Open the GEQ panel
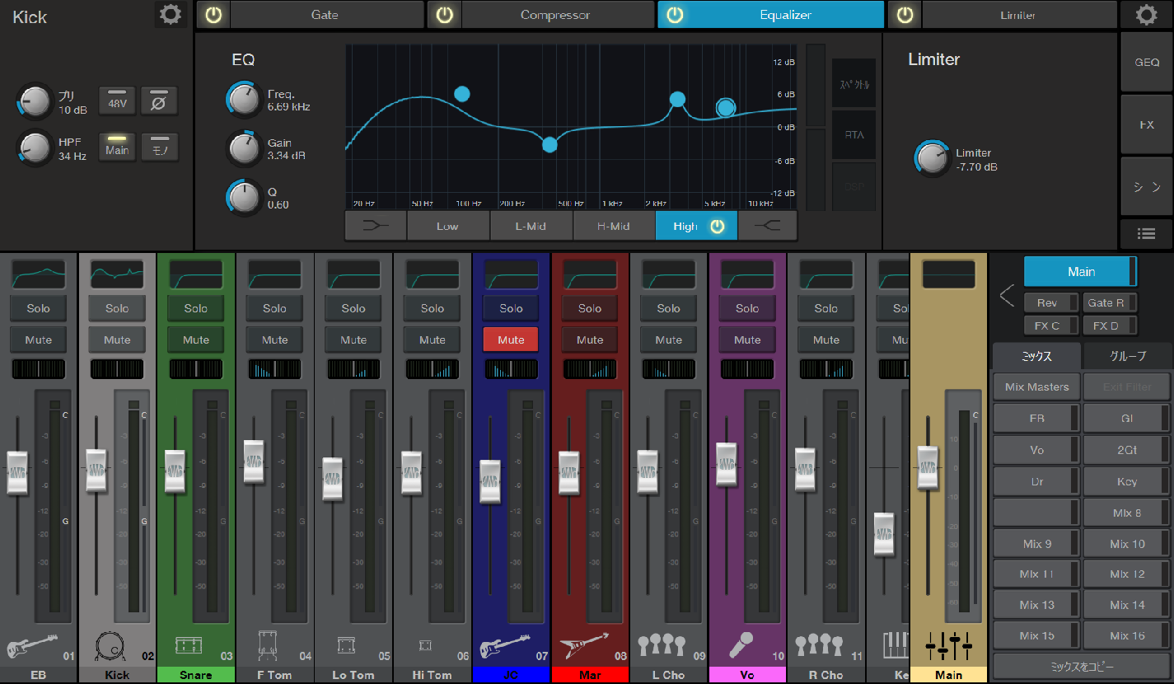This screenshot has height=684, width=1174. click(x=1146, y=63)
